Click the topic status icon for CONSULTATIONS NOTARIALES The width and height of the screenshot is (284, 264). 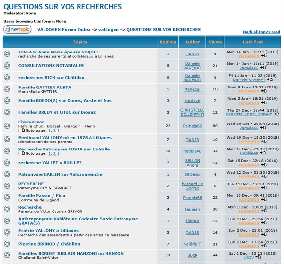(x=7, y=66)
